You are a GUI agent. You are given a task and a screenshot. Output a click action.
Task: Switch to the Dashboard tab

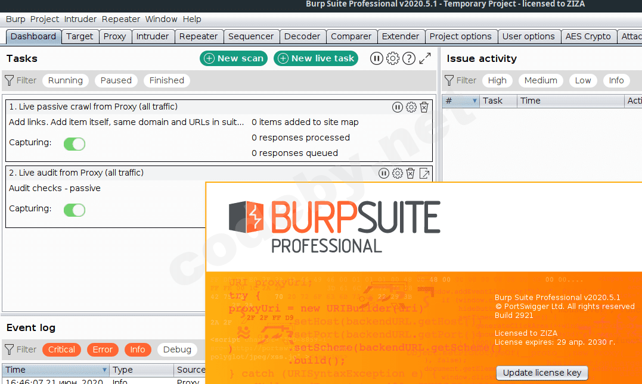(33, 36)
